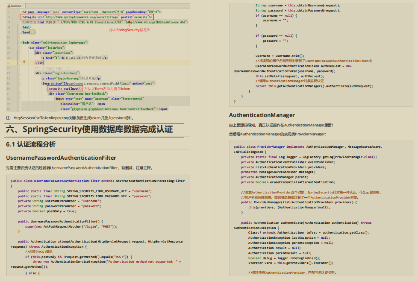Click the //循环所有AuthenticationProvider comment
The image size is (418, 281).
click(292, 273)
